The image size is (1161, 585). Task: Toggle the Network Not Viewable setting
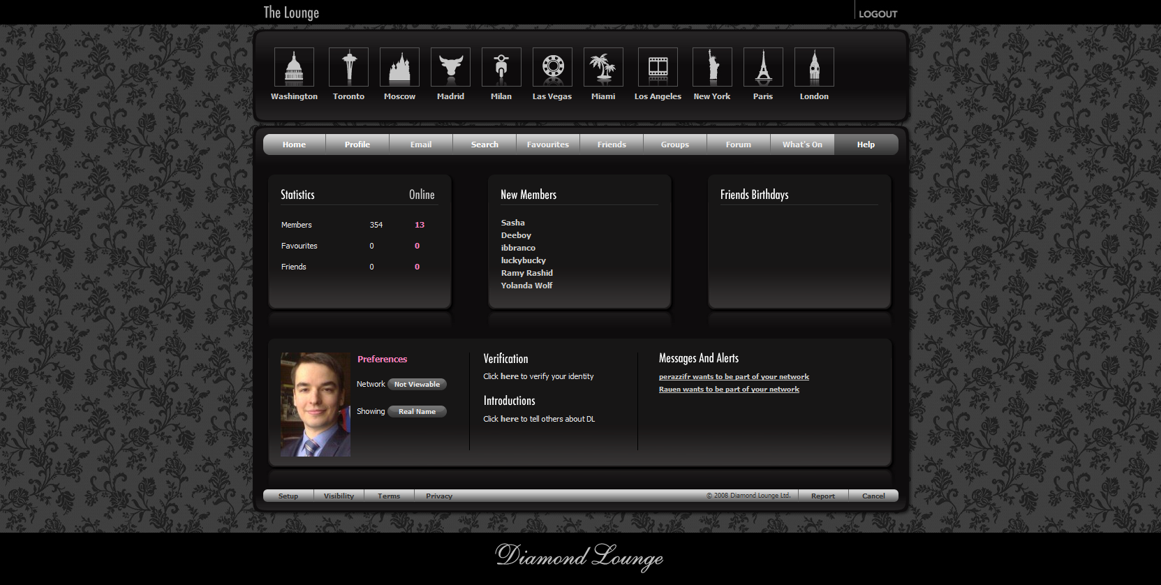417,384
